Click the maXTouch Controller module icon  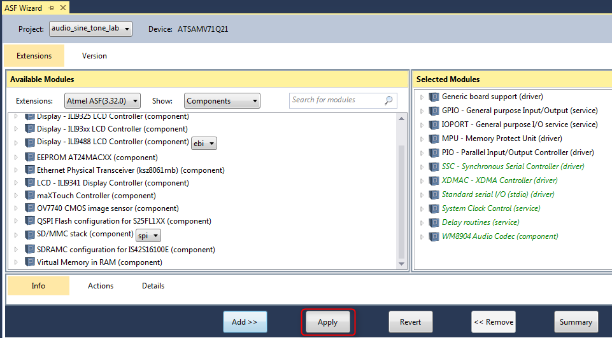tap(30, 196)
